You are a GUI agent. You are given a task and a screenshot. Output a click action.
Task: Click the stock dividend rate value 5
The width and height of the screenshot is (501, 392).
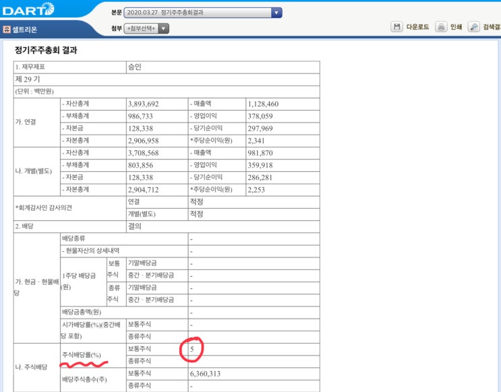[x=192, y=349]
